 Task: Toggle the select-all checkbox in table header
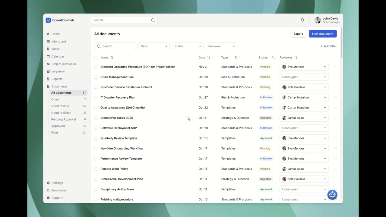coord(96,58)
